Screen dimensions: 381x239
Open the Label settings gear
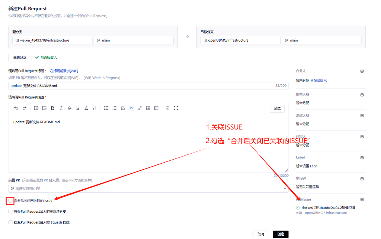pyautogui.click(x=361, y=157)
